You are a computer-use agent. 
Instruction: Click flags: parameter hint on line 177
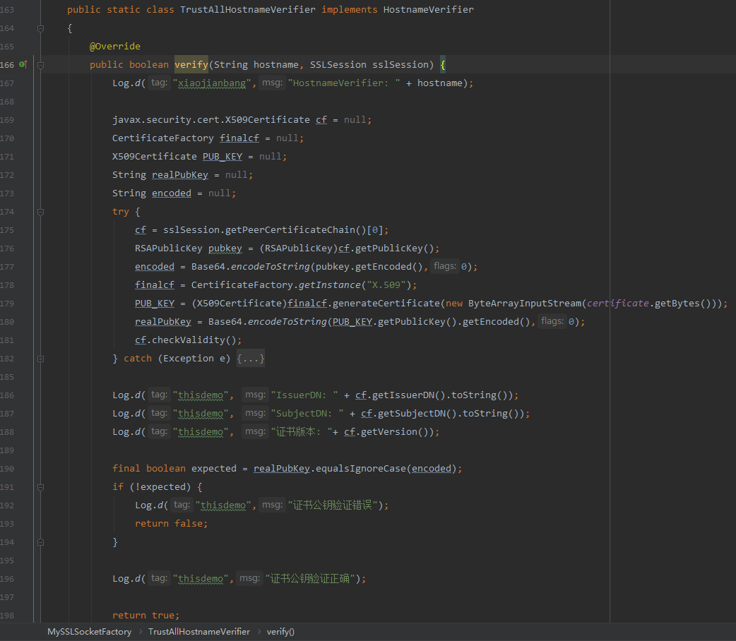pos(445,266)
